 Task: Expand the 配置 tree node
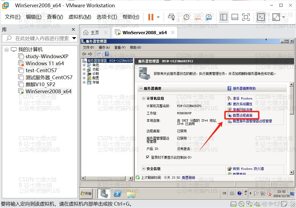point(84,78)
